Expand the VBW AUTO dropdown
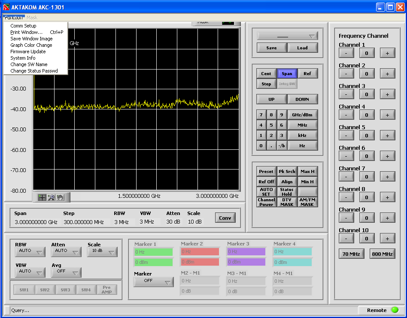The width and height of the screenshot is (407, 318). tap(30, 273)
